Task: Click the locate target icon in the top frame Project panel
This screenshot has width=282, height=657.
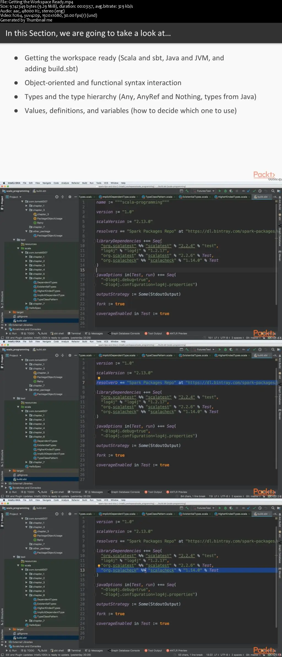Action: click(57, 197)
